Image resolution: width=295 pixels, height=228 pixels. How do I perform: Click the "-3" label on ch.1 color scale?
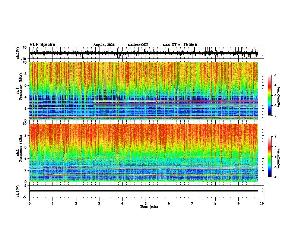[275, 75]
